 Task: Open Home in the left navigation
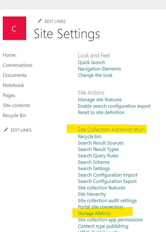[x=9, y=55]
